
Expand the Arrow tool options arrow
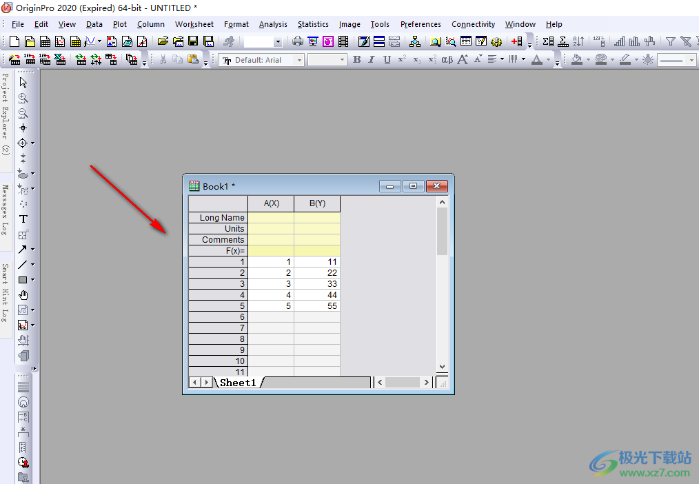(x=32, y=250)
